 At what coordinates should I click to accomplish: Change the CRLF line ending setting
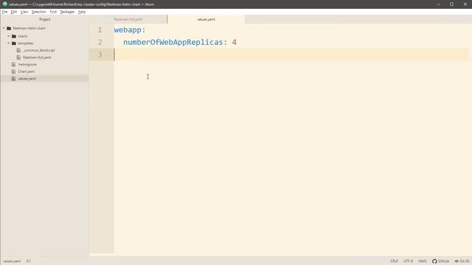[394, 261]
